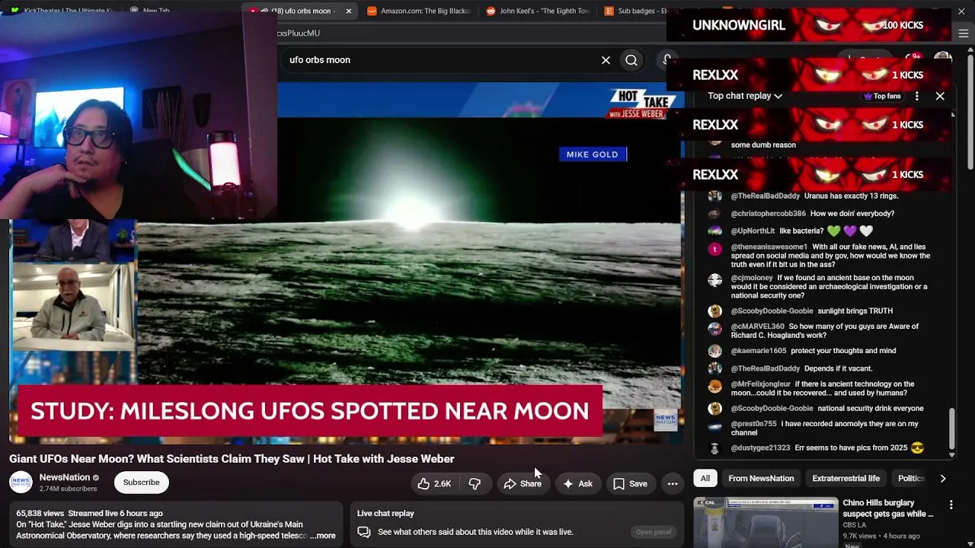Click the orange E favicon on Sub badges tab

coord(609,11)
